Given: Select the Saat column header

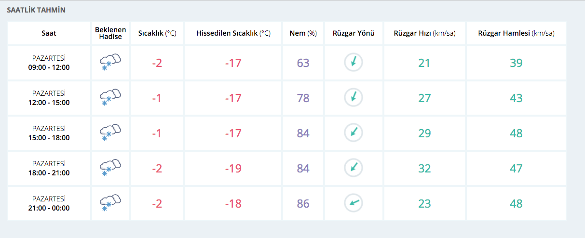Looking at the screenshot, I should [x=49, y=33].
